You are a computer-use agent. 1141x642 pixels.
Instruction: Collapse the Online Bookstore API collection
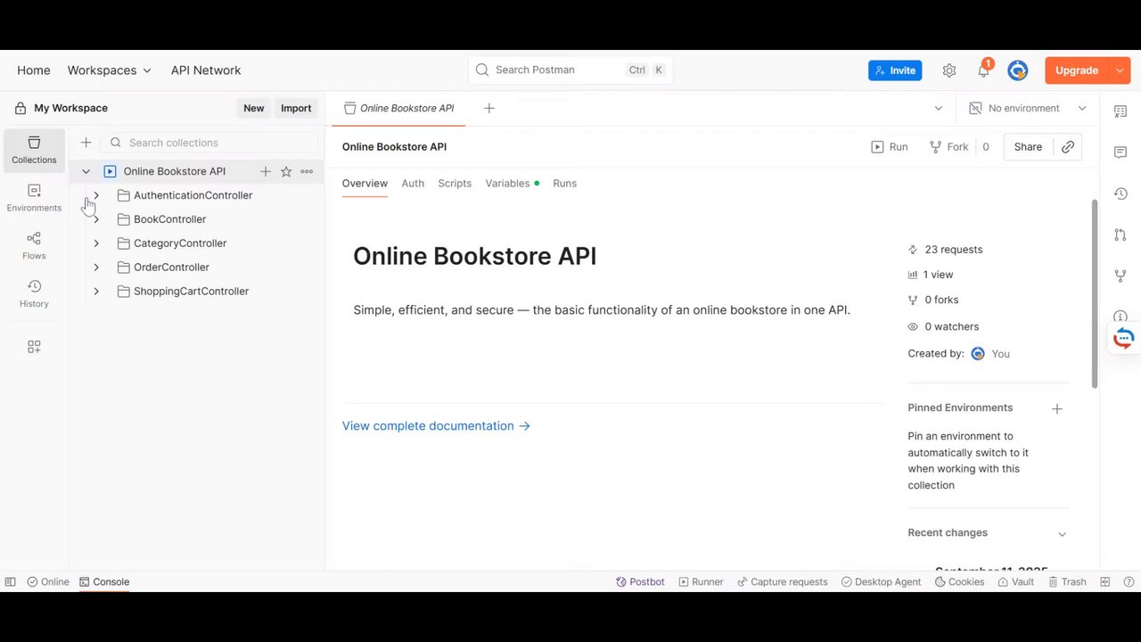(86, 171)
